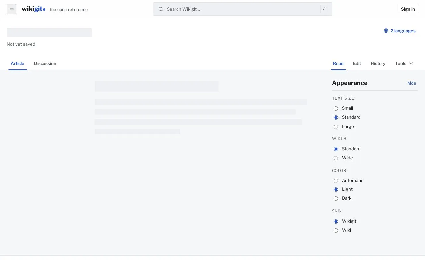Open the History tab
425x265 pixels.
pos(378,63)
